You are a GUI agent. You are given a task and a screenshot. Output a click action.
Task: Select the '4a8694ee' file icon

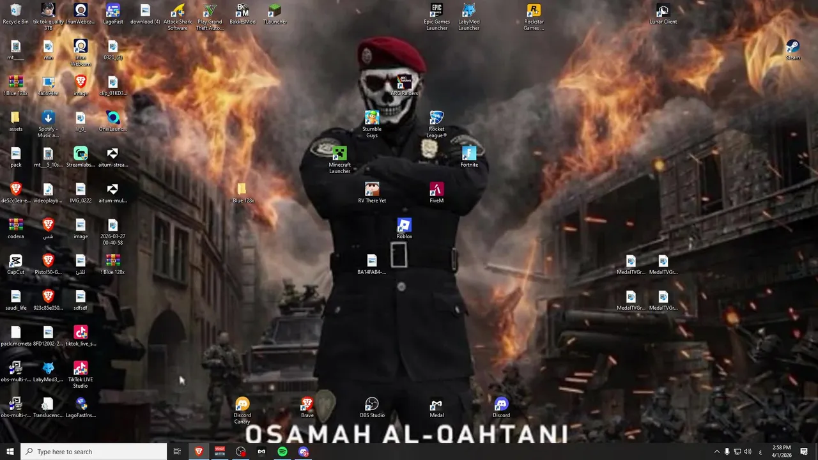pyautogui.click(x=48, y=86)
